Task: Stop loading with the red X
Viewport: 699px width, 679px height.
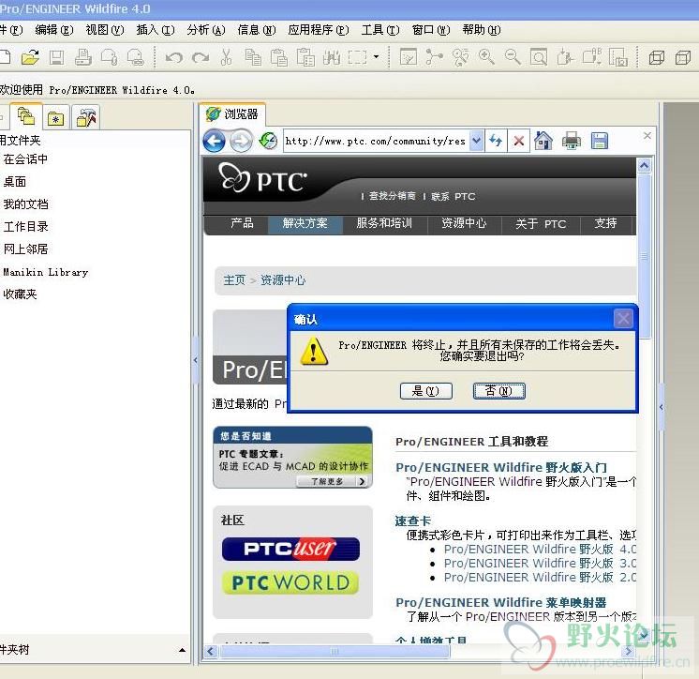Action: 518,142
